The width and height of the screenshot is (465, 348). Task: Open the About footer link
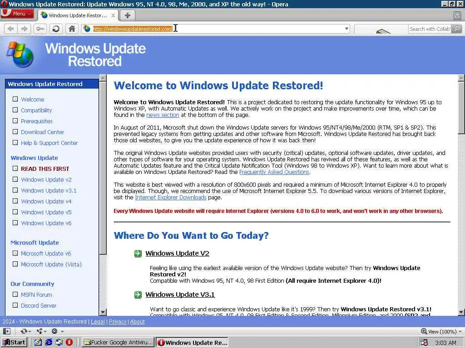(x=137, y=322)
